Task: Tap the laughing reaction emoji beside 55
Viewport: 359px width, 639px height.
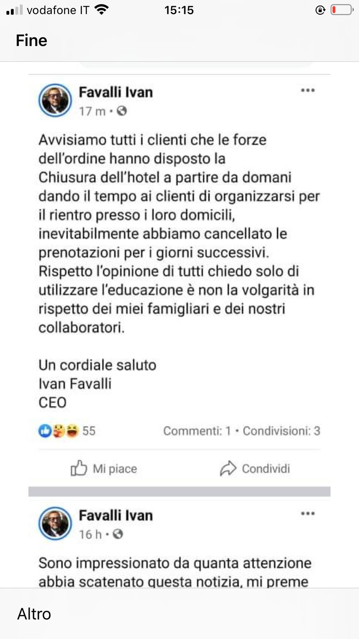Action: pyautogui.click(x=72, y=431)
